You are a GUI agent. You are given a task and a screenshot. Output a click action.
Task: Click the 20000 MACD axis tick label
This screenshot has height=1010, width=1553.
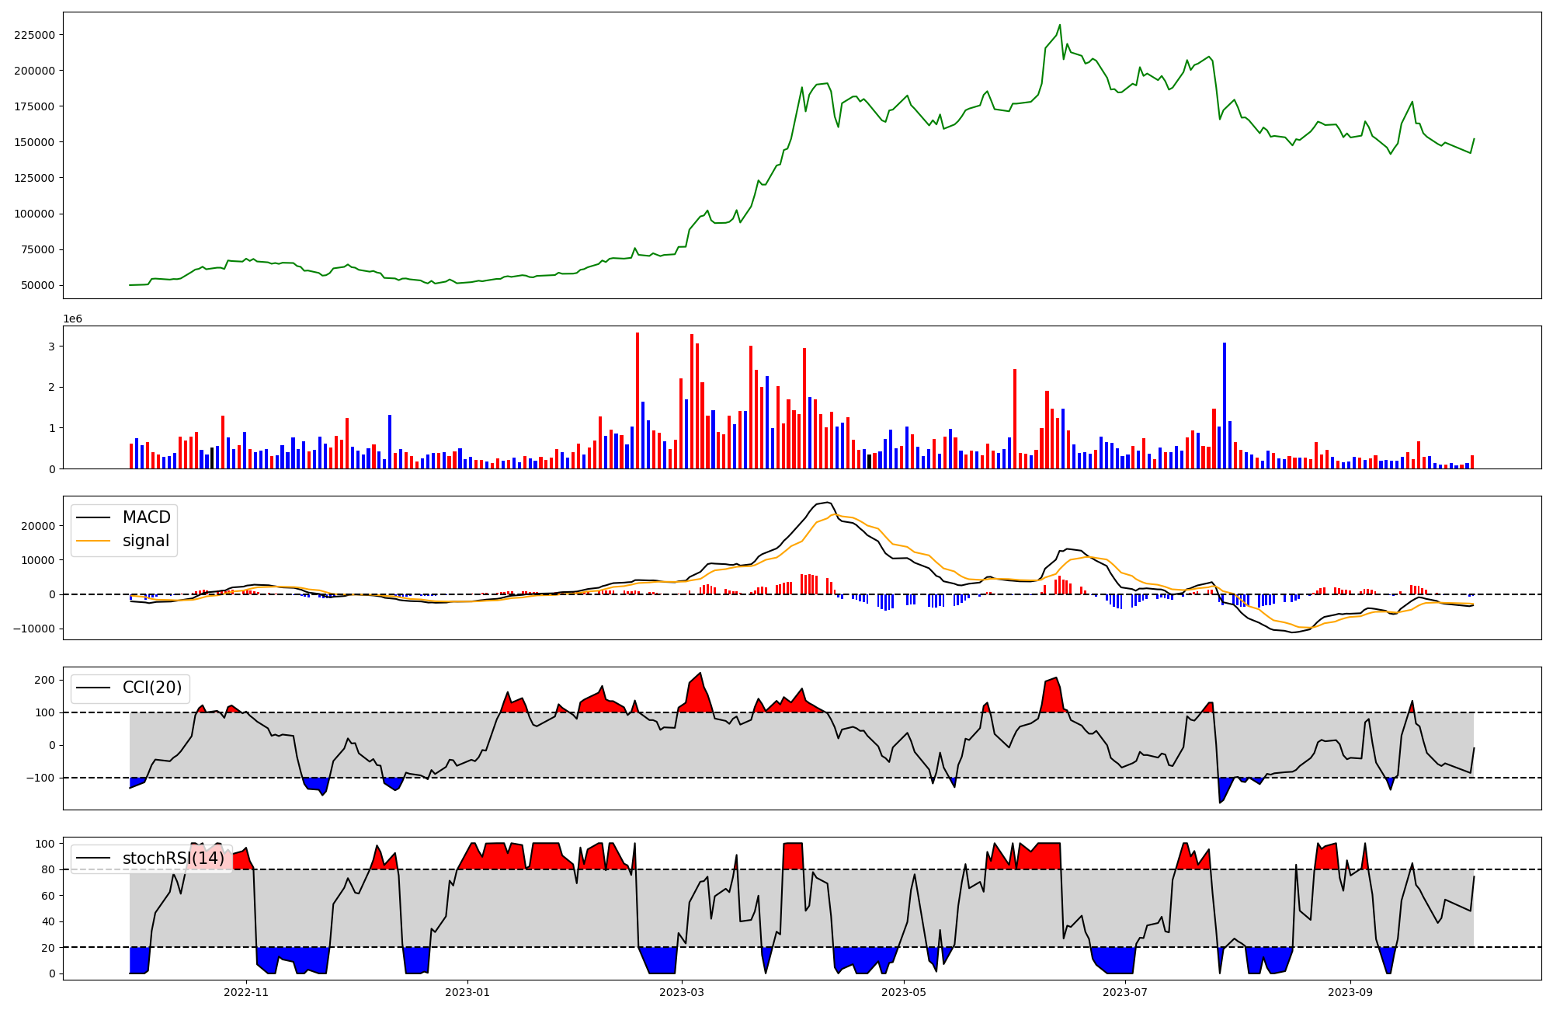click(x=37, y=526)
